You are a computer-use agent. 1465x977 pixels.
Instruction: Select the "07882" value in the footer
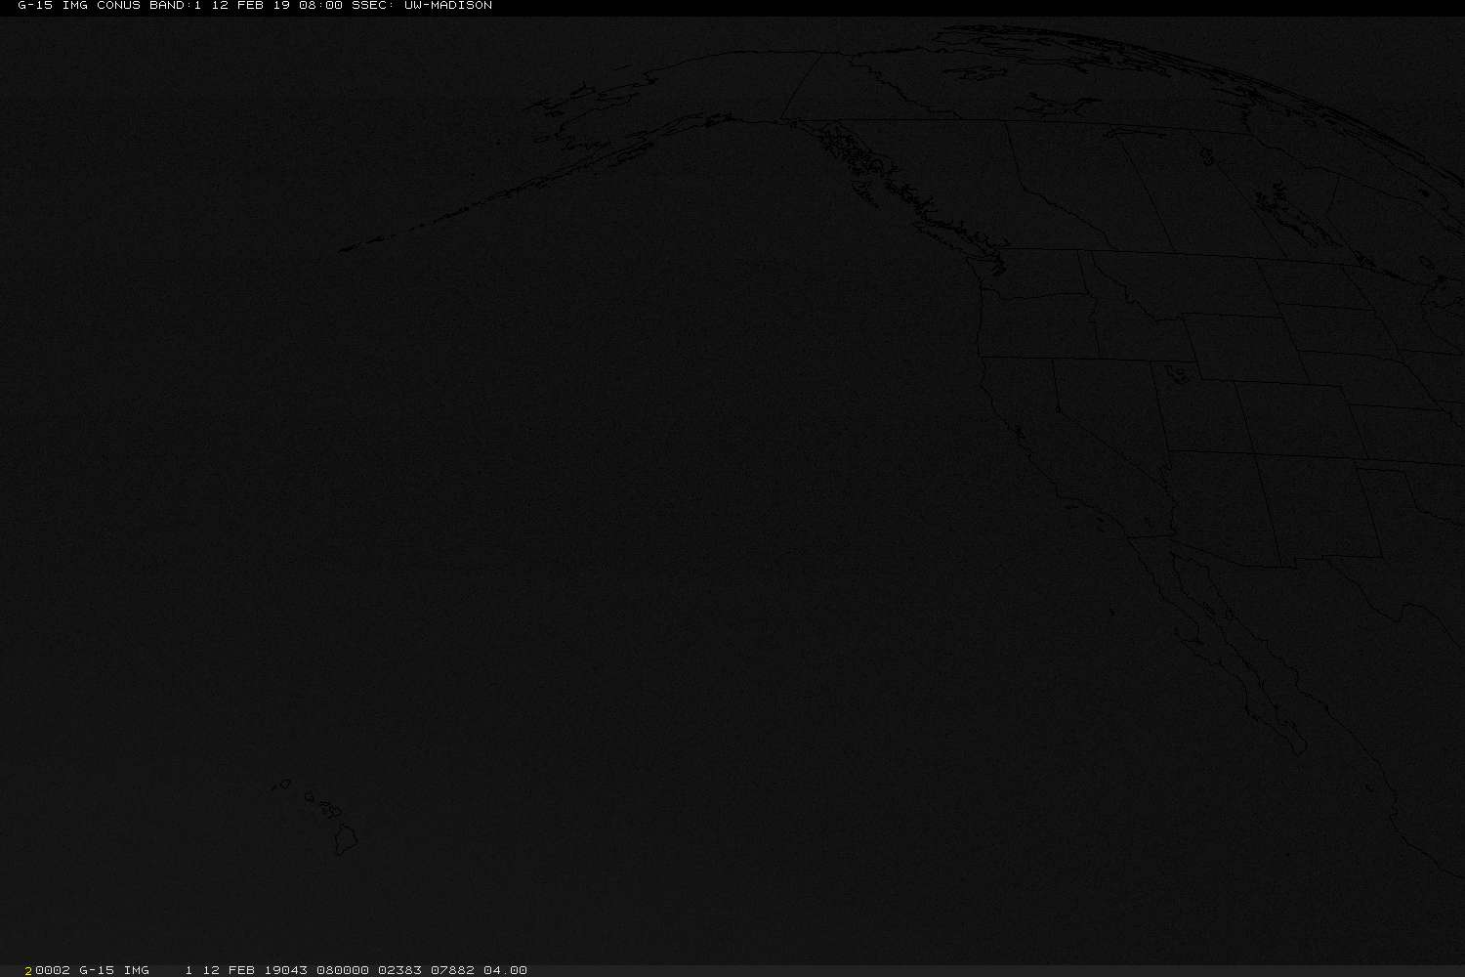click(x=453, y=970)
